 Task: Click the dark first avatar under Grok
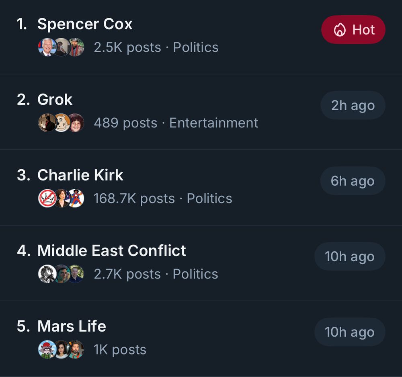(47, 123)
